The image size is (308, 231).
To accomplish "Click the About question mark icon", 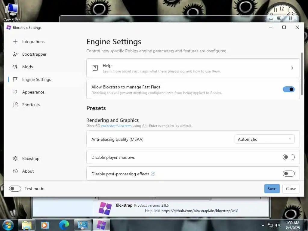I will click(x=15, y=171).
